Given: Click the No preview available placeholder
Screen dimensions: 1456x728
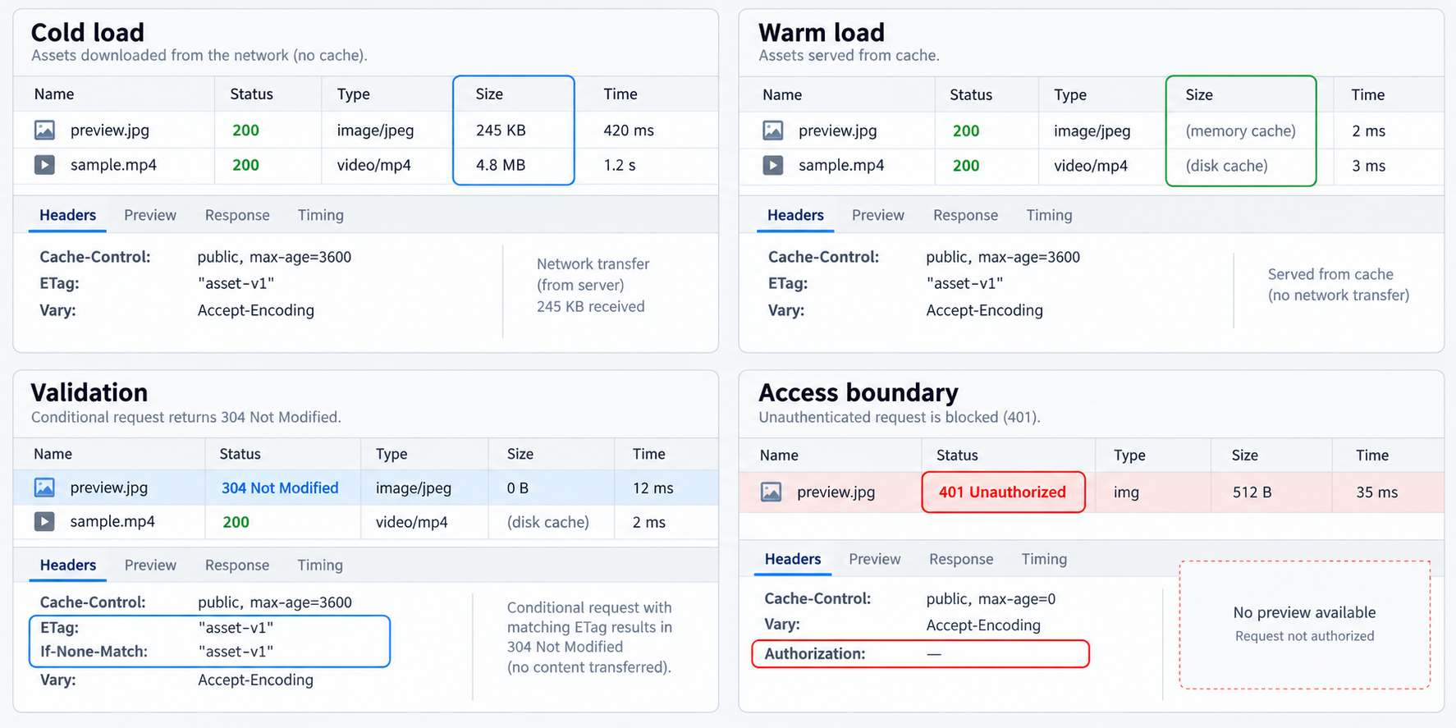Looking at the screenshot, I should (1305, 625).
